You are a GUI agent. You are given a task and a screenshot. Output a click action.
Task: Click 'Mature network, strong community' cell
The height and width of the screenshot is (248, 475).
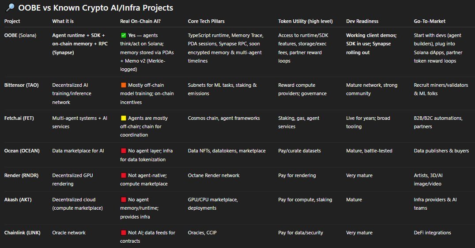372,89
